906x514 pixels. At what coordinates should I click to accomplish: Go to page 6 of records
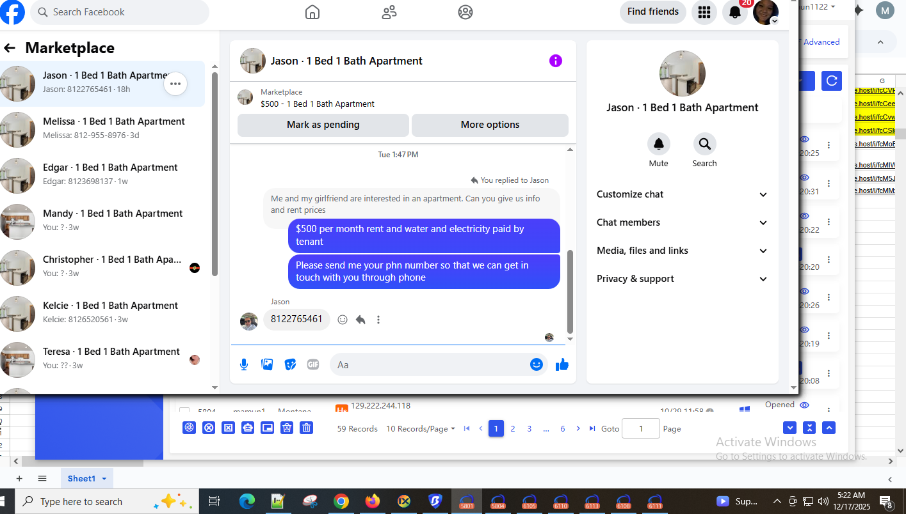563,429
